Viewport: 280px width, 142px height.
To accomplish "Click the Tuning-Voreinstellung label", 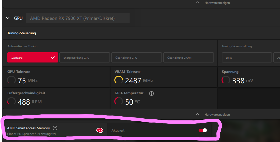I will click(x=237, y=46).
